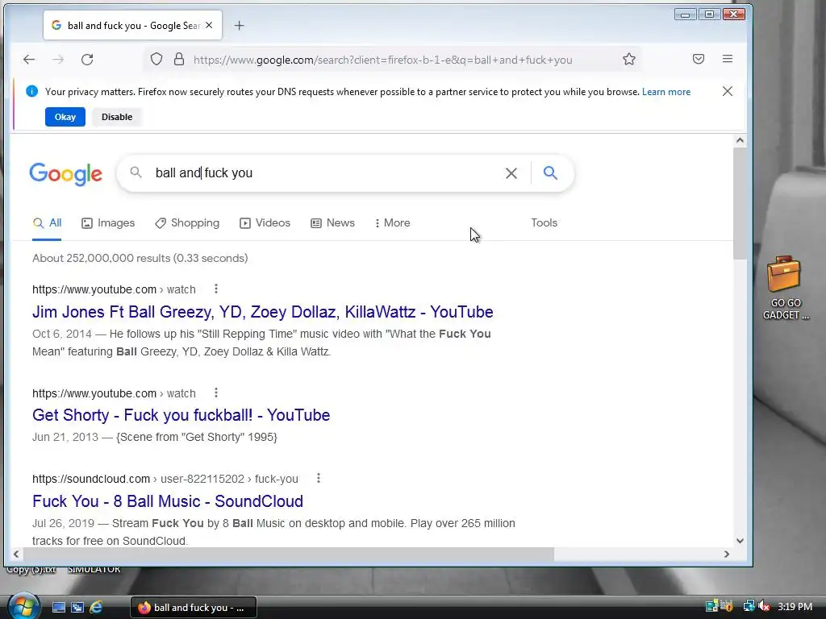Click the horizontal scrollbar right arrow

click(x=727, y=554)
